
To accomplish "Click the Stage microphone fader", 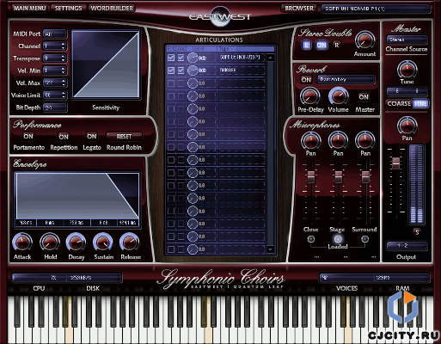I will [338, 176].
